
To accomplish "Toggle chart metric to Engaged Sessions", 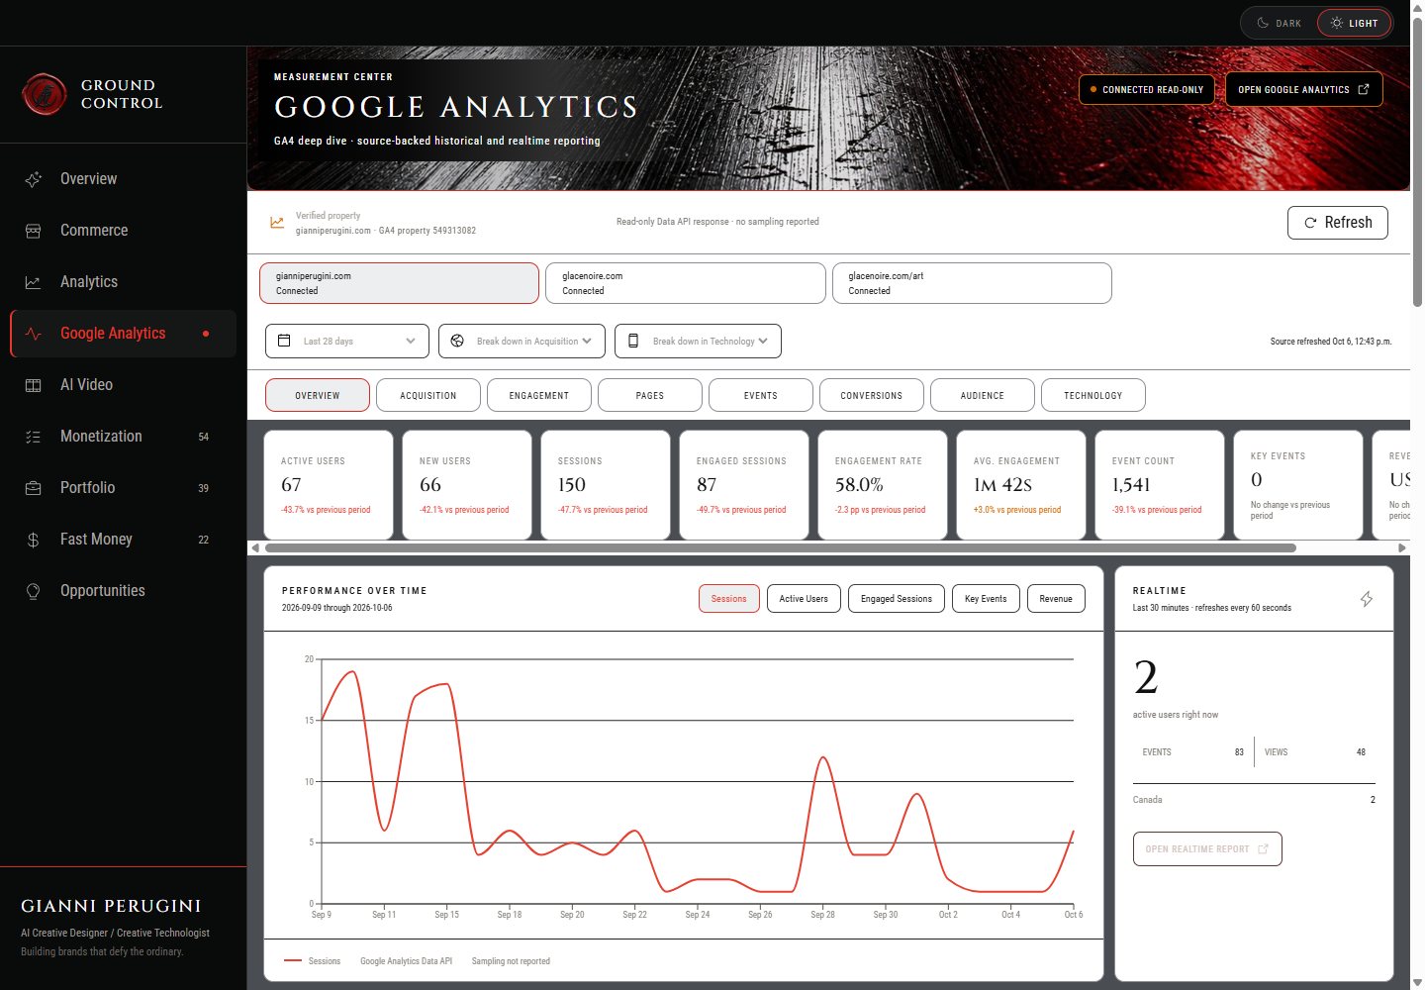I will click(897, 599).
